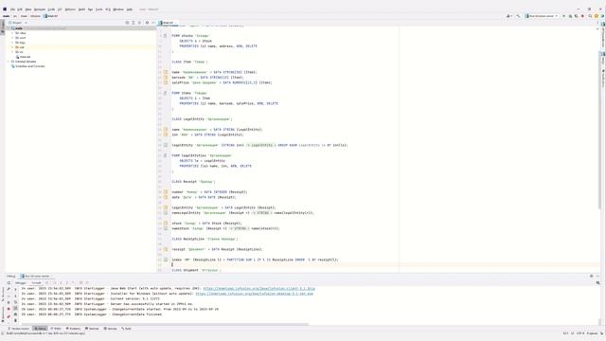Image resolution: width=606 pixels, height=341 pixels.
Task: Click Scroll to End icon in console
Action: click(15, 308)
